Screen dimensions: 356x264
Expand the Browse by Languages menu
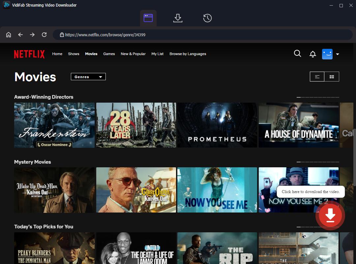tap(188, 54)
